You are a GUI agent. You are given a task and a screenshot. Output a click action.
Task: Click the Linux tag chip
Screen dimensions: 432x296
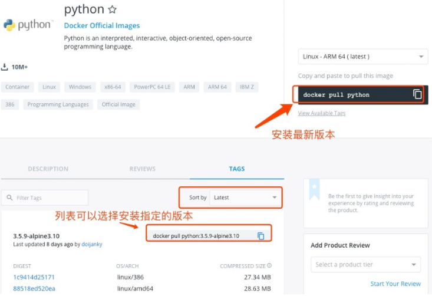click(49, 87)
